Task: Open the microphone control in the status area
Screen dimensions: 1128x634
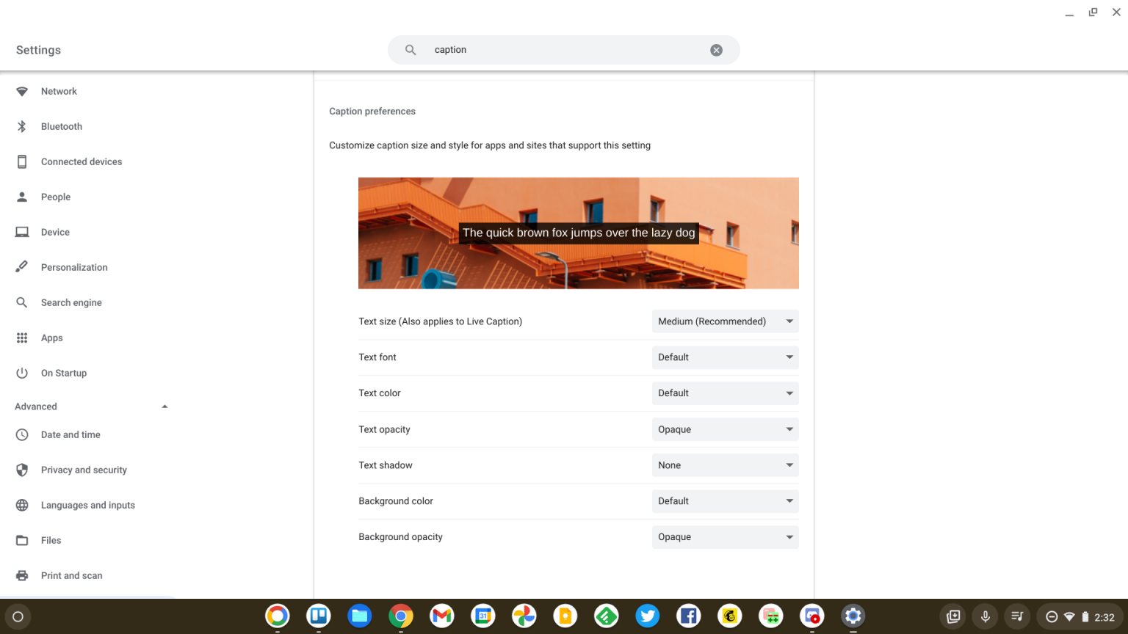Action: click(985, 616)
